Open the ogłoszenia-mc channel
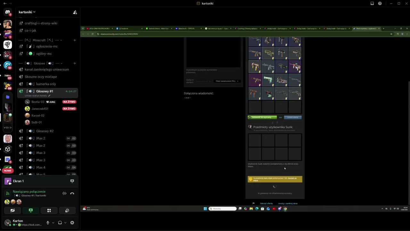This screenshot has height=231, width=410. 47,46
